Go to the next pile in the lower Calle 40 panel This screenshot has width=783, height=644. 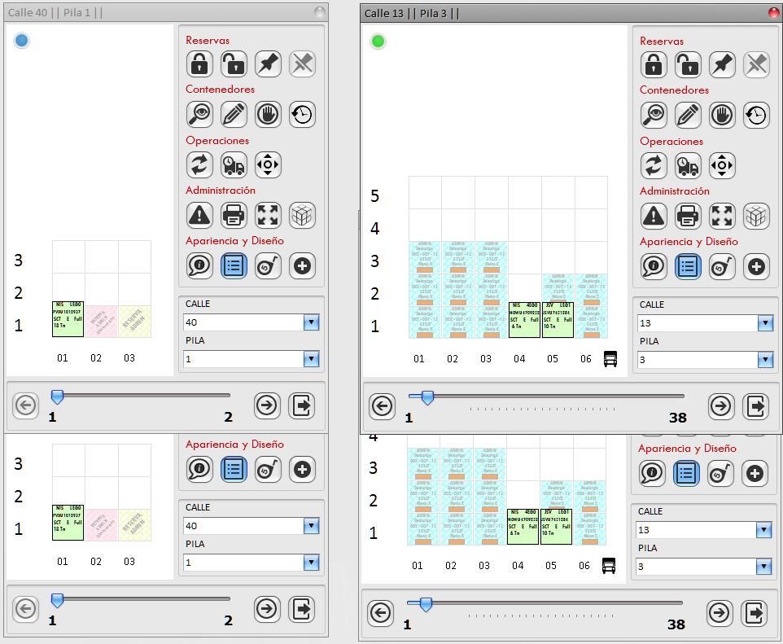267,609
